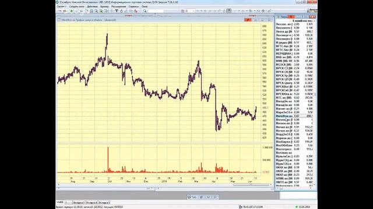Image resolution: width=373 pixels, height=209 pixels.
Task: Switch to the Вкладка 3 tab
Action: [x=79, y=203]
